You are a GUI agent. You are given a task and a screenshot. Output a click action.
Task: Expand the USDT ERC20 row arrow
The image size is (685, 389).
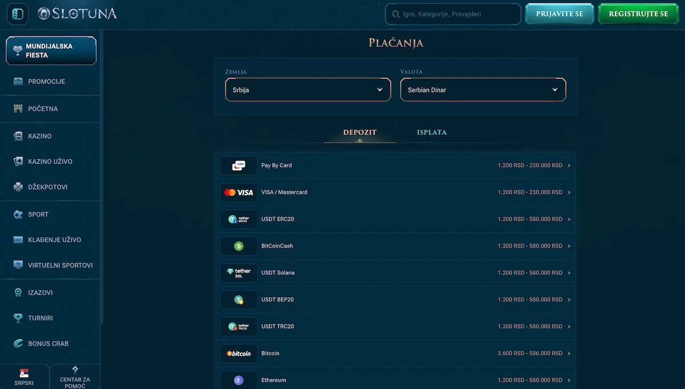(x=569, y=219)
